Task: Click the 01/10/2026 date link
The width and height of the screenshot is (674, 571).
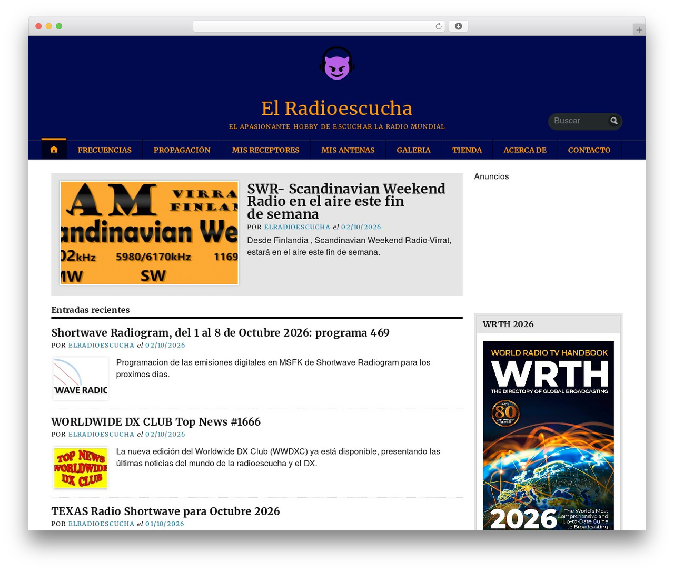Action: click(165, 524)
